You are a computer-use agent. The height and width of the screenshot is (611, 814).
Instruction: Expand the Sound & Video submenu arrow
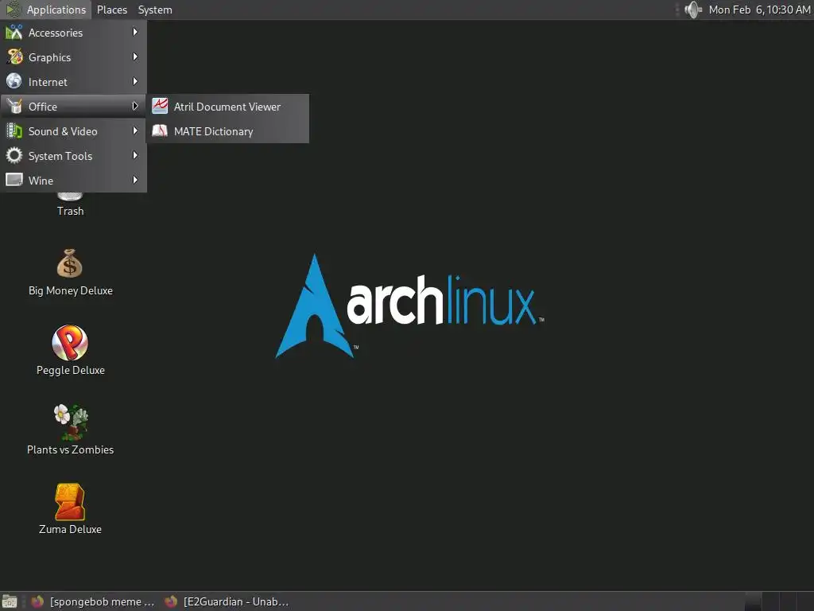point(135,130)
